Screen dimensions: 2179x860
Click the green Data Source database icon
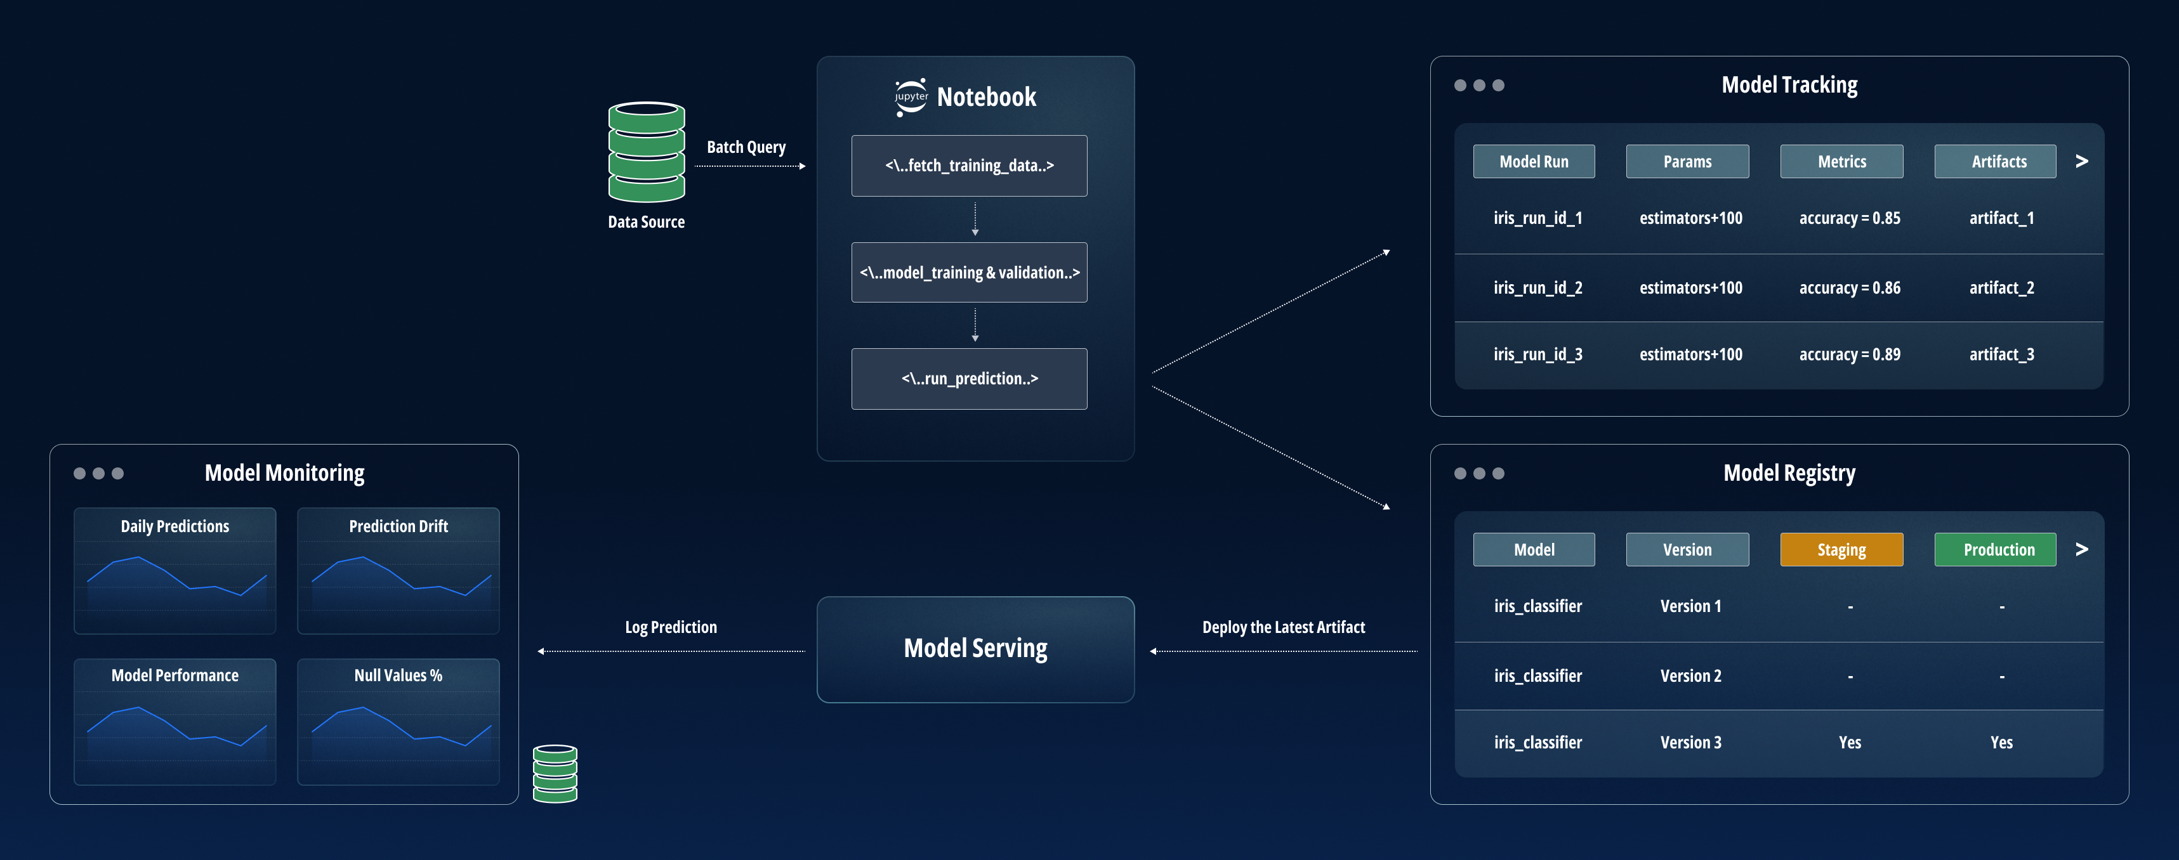coord(646,152)
